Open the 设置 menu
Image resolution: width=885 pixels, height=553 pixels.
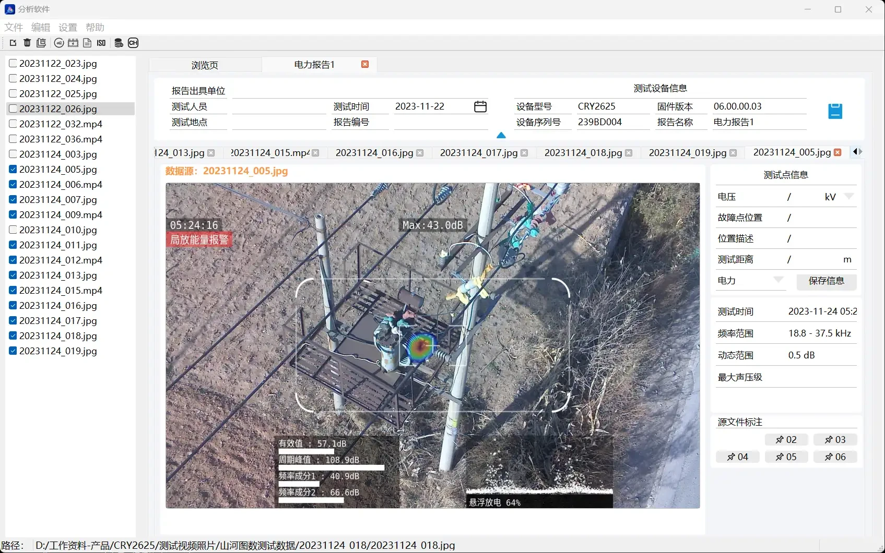coord(67,27)
